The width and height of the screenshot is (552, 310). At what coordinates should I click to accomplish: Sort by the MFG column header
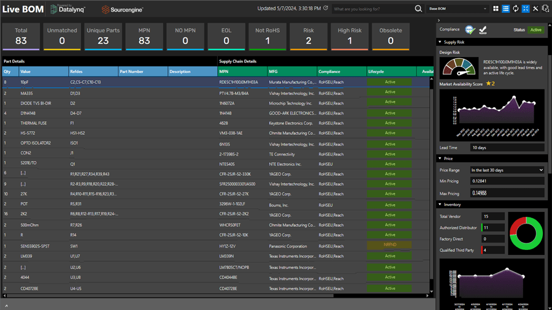(292, 71)
